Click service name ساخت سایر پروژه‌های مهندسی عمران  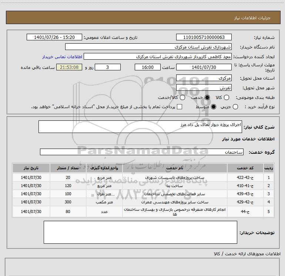coord(175,202)
